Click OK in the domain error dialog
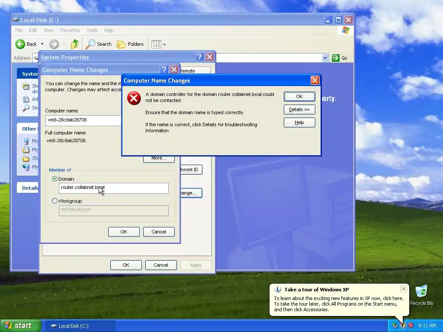 [x=299, y=96]
